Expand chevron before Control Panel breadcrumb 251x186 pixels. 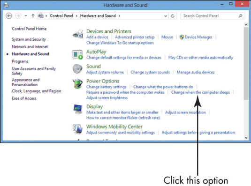point(46,16)
